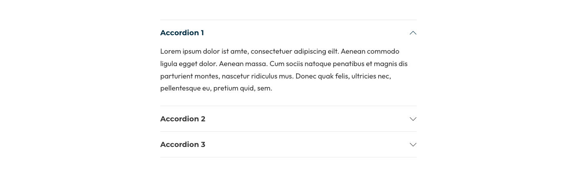This screenshot has width=577, height=175.
Task: Click the down chevron beside Accordion 3
Action: tap(413, 145)
